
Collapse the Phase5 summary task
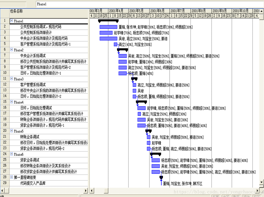click(12, 131)
